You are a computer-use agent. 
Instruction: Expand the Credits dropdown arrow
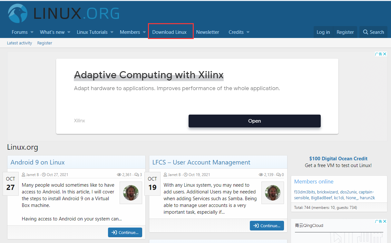point(248,32)
